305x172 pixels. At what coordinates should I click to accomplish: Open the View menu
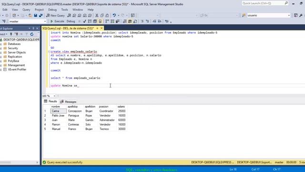click(15, 10)
